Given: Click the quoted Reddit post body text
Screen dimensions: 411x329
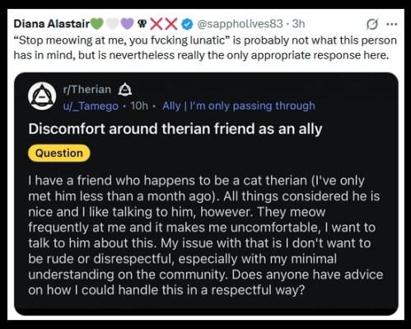Looking at the screenshot, I should point(206,235).
